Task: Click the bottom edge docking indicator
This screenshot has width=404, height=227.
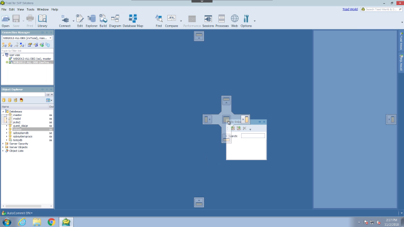Action: [199, 202]
